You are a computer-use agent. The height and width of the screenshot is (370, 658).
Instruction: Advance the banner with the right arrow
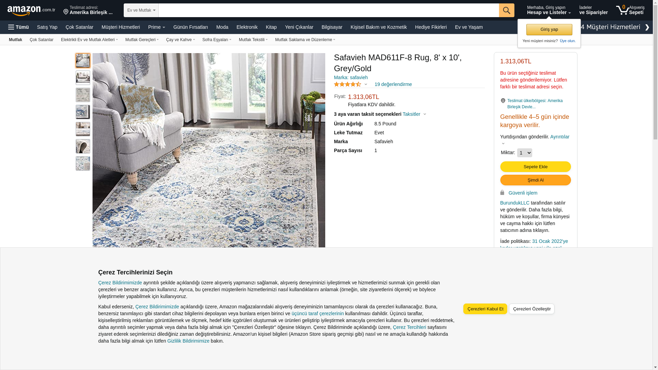tap(647, 27)
